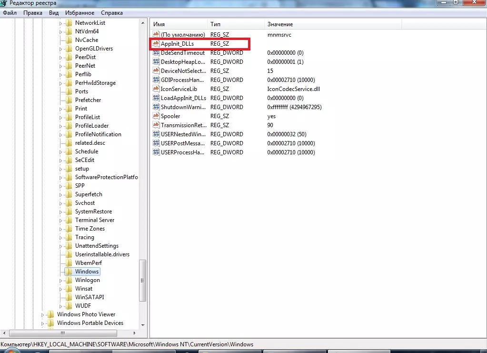This screenshot has height=353, width=487.
Task: Select the Winlogon folder icon
Action: [x=69, y=280]
